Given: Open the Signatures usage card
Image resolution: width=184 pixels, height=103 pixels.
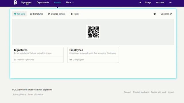Looking at the screenshot, I should (38, 55).
